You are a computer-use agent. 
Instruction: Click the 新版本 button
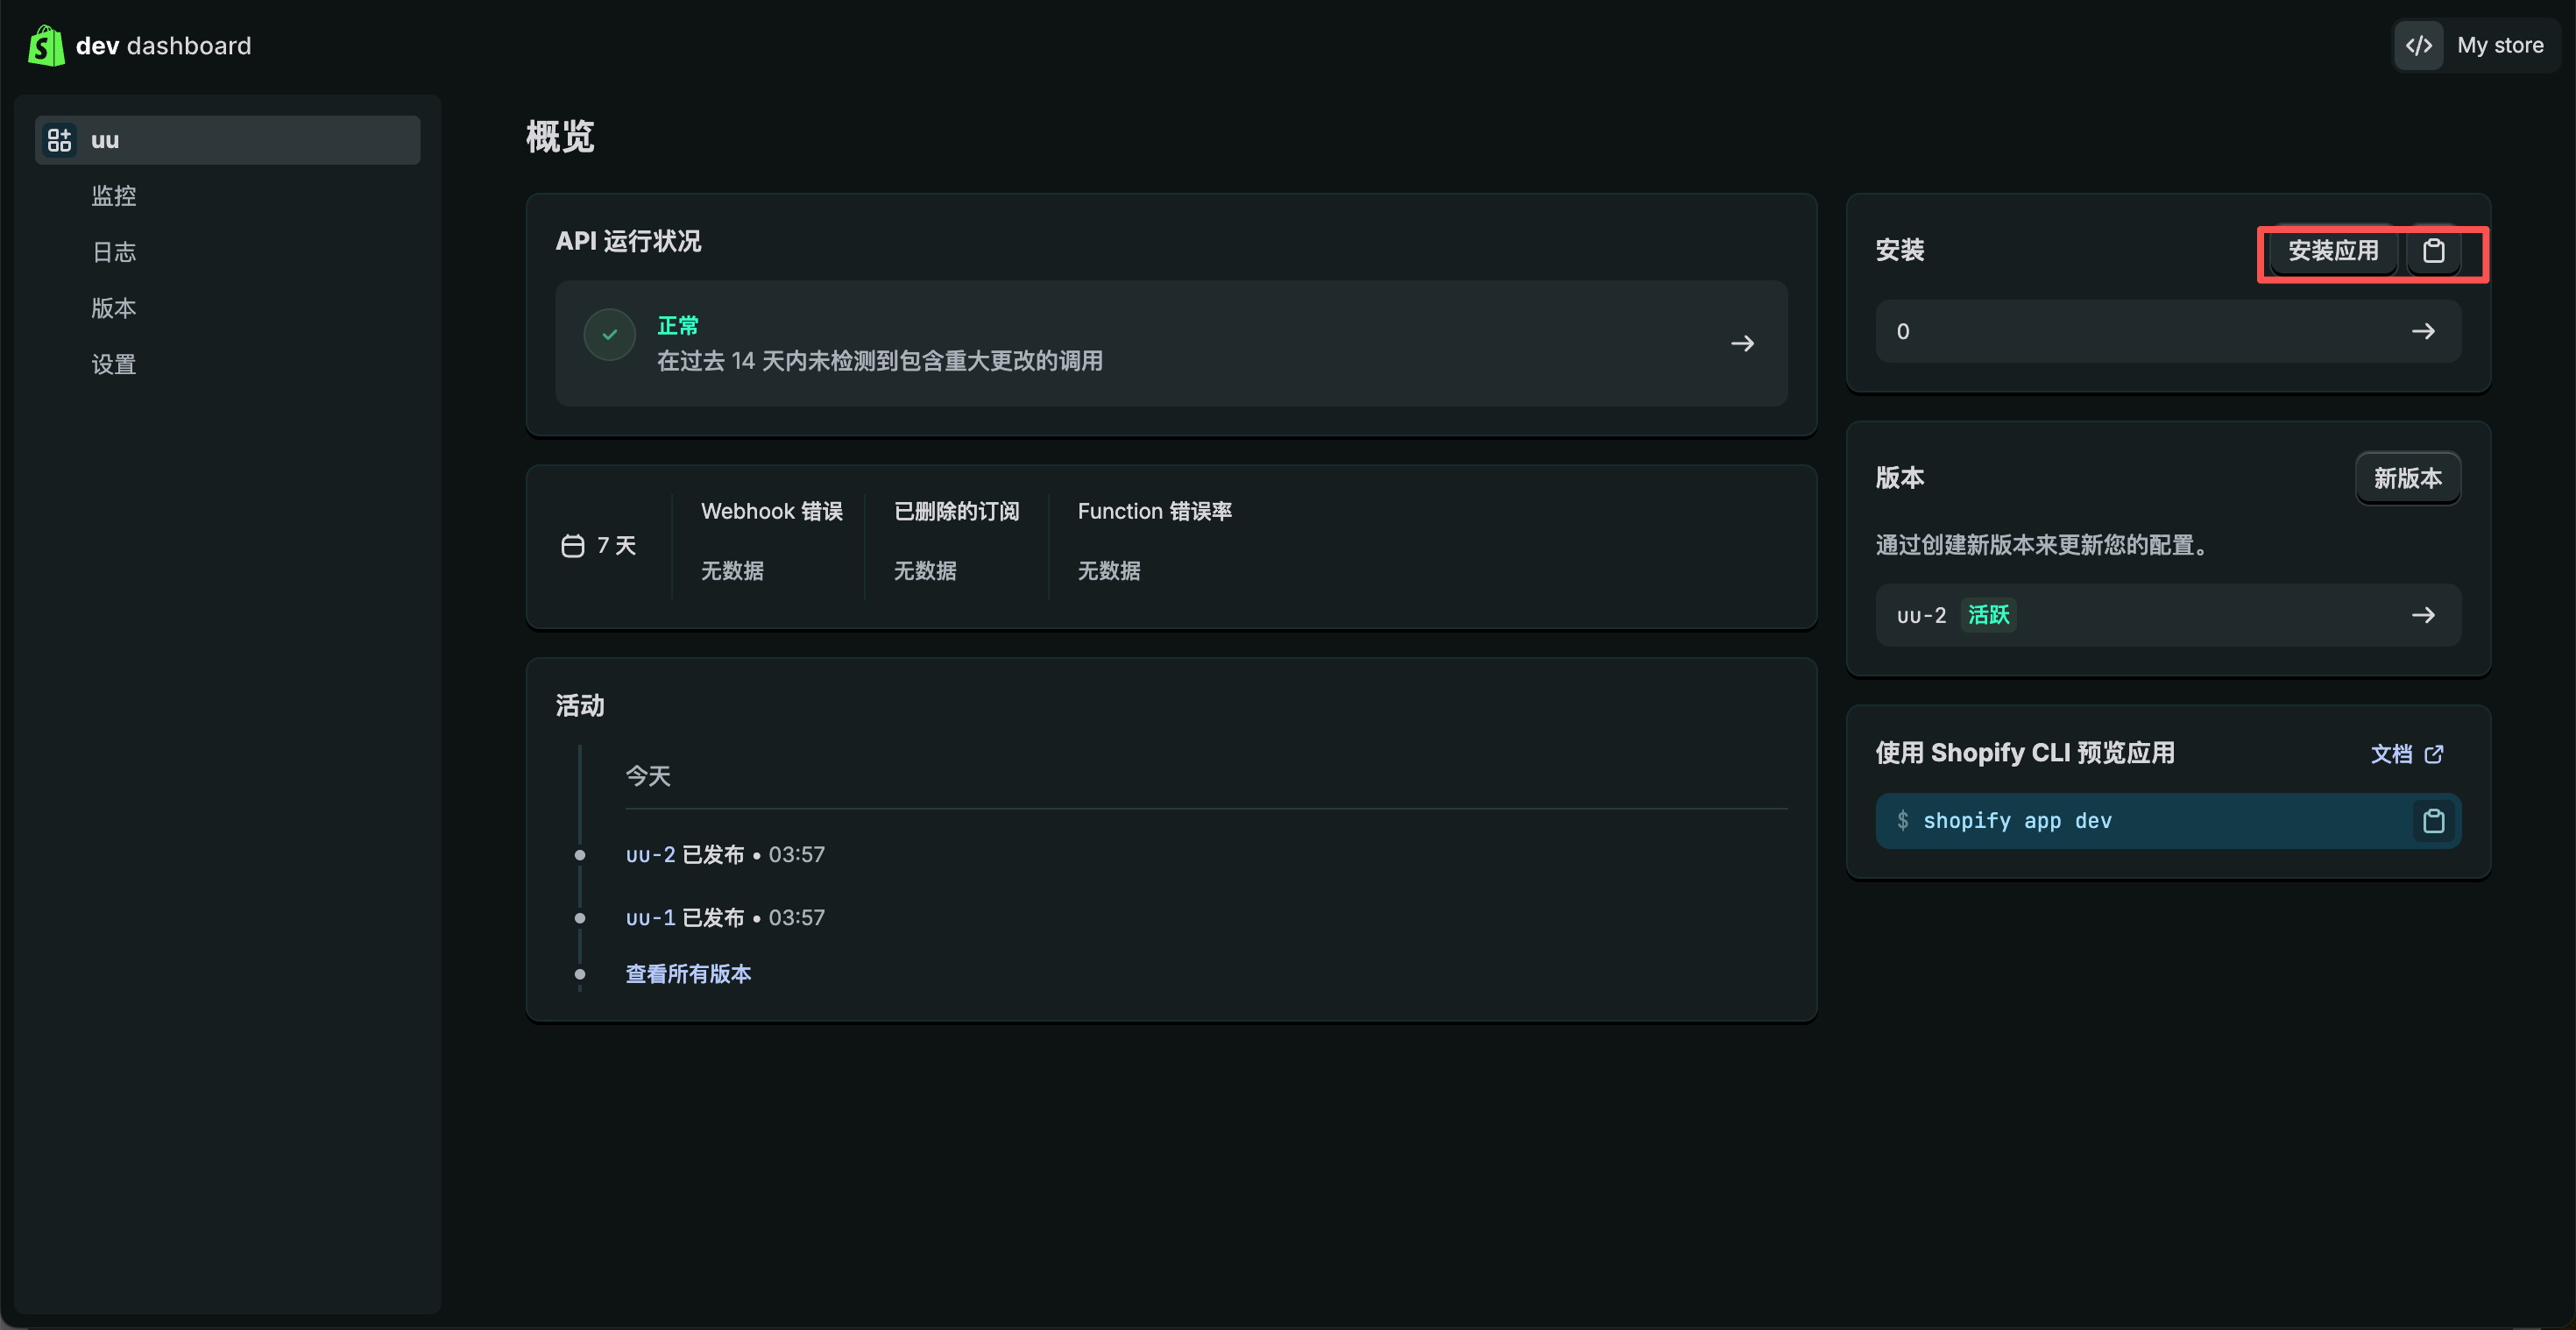pyautogui.click(x=2407, y=478)
